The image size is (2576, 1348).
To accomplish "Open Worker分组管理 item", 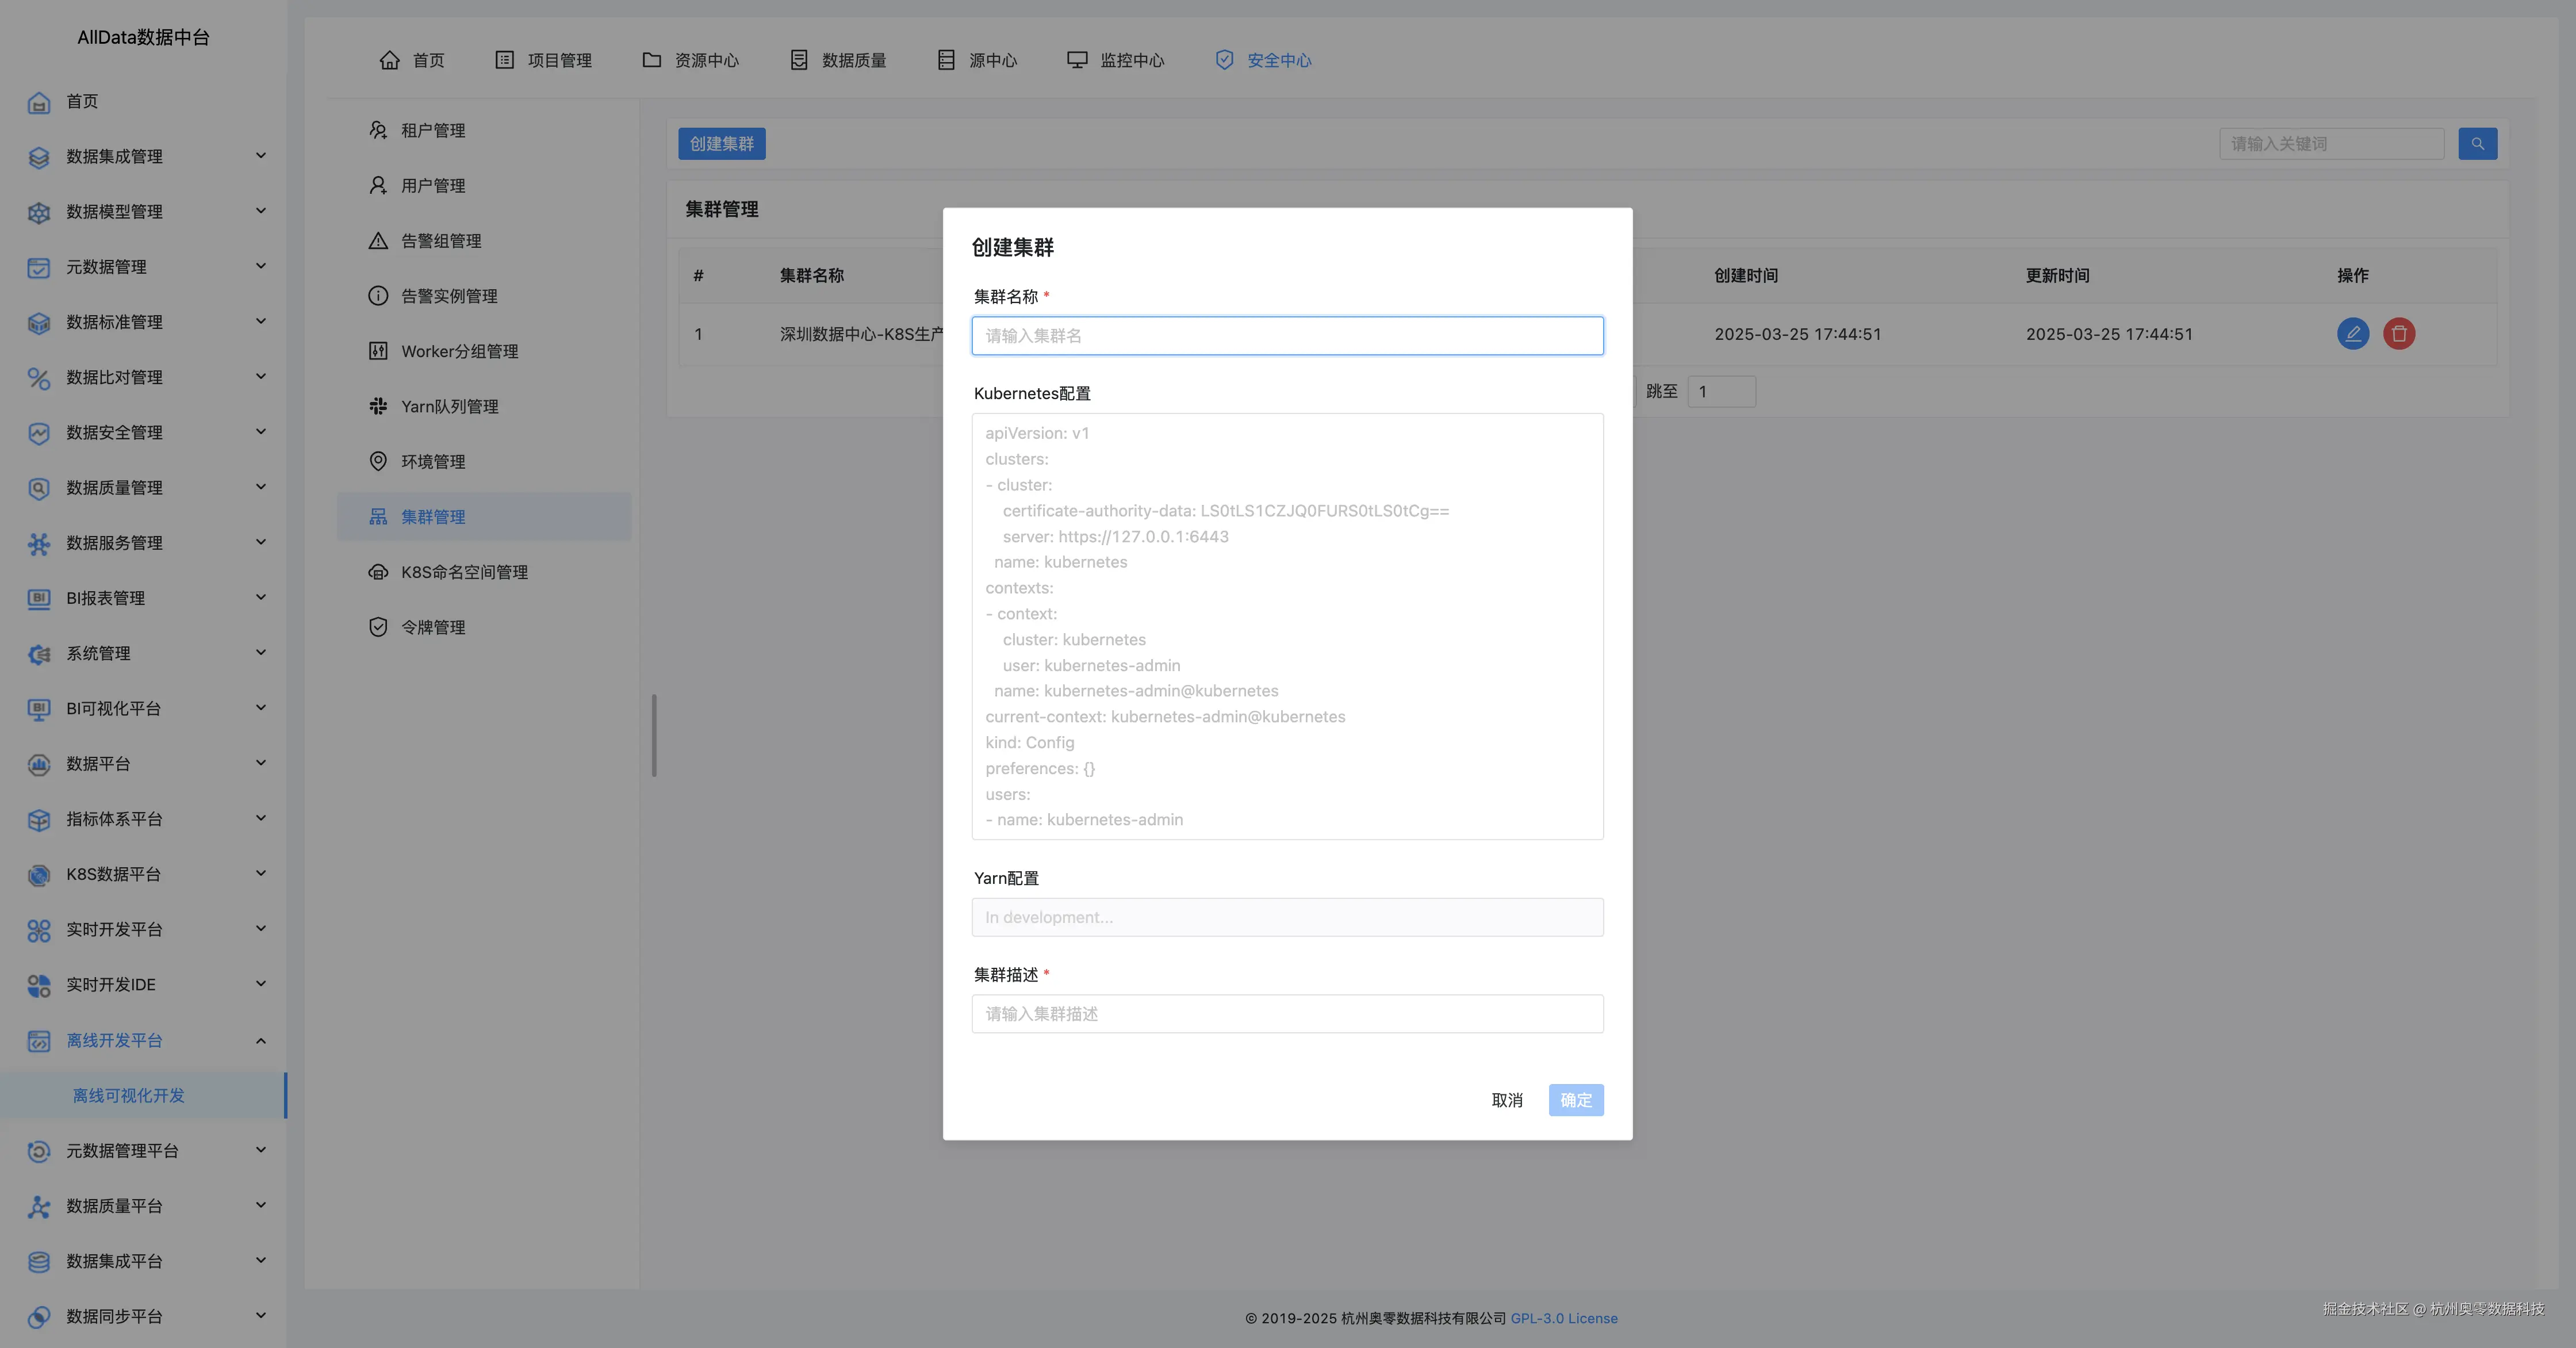I will (459, 351).
